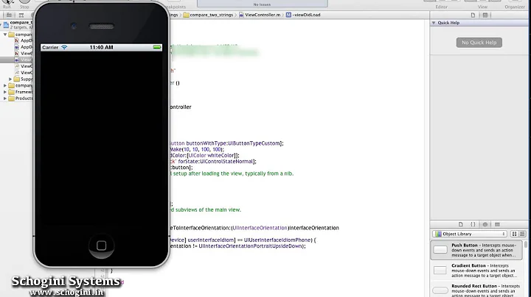
Task: Switch library to icon grid view
Action: pyautogui.click(x=515, y=234)
